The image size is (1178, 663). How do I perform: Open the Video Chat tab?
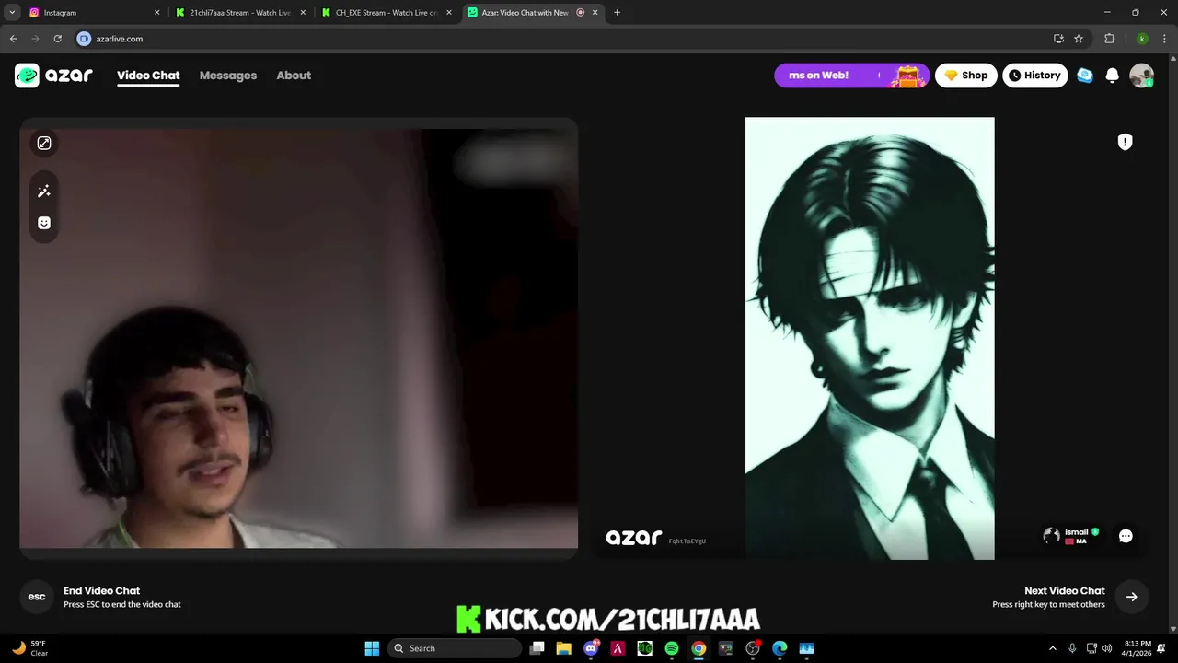[x=148, y=76]
